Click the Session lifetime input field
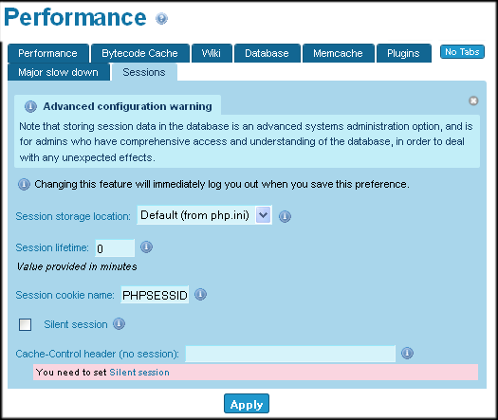498x420 pixels. pos(115,248)
